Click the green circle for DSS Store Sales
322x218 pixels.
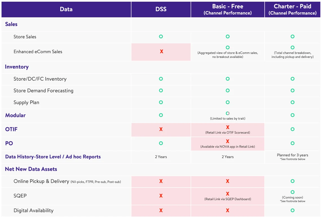(x=161, y=36)
